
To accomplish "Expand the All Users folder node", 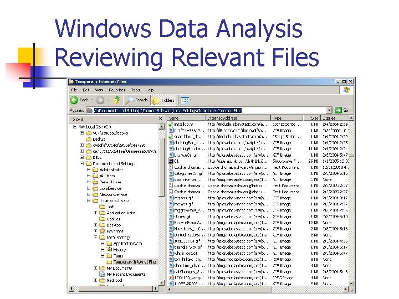I will coord(89,176).
